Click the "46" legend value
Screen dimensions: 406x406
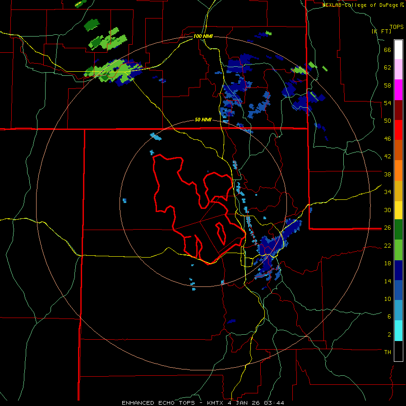388,139
